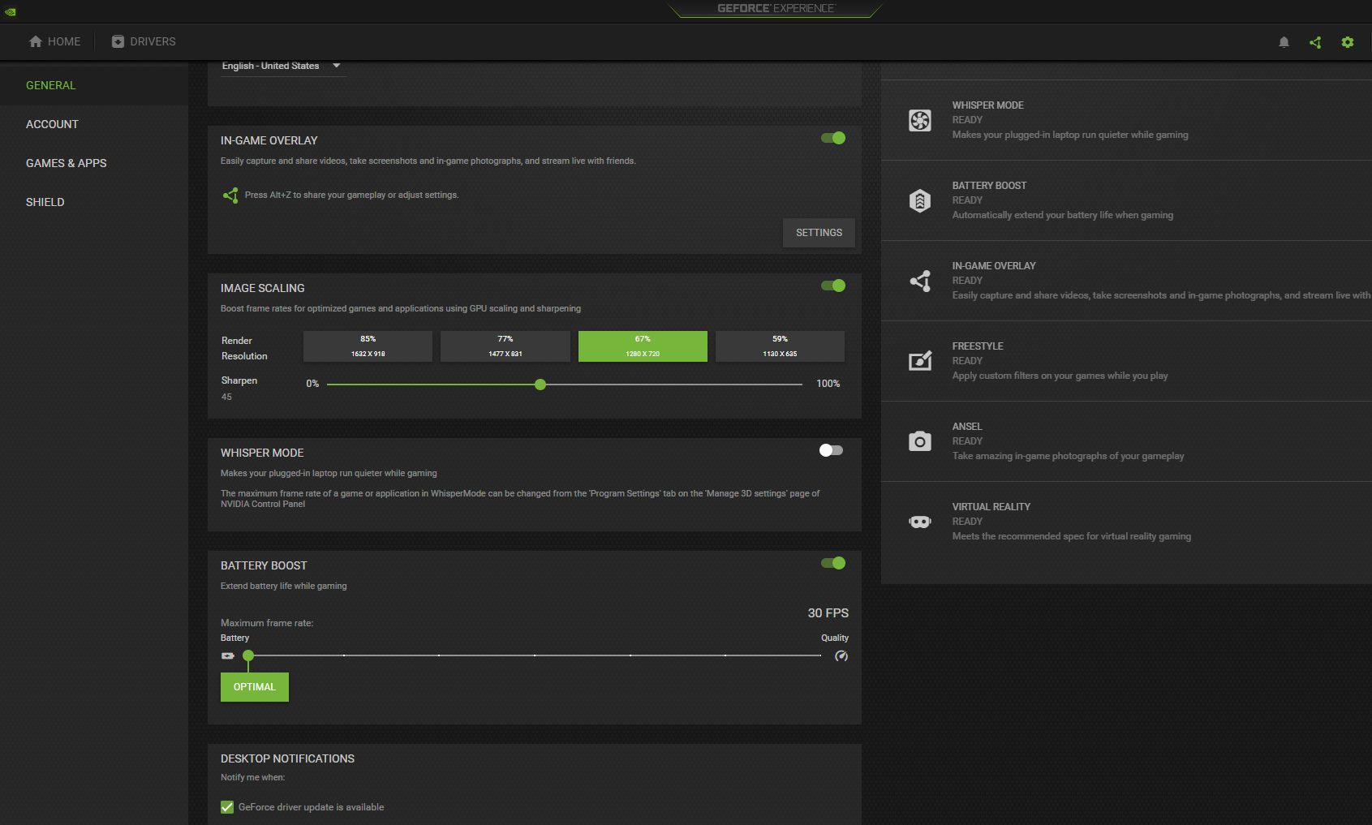This screenshot has width=1372, height=825.
Task: Open In-Game Overlay Settings button
Action: [x=819, y=233]
